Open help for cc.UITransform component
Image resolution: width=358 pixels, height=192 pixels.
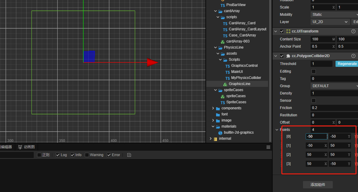[x=353, y=31]
